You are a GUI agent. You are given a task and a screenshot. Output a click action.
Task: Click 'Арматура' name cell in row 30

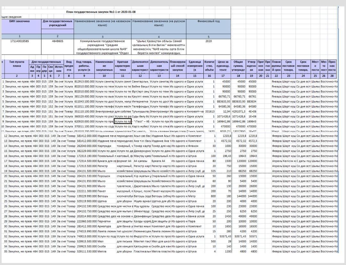click(107, 226)
